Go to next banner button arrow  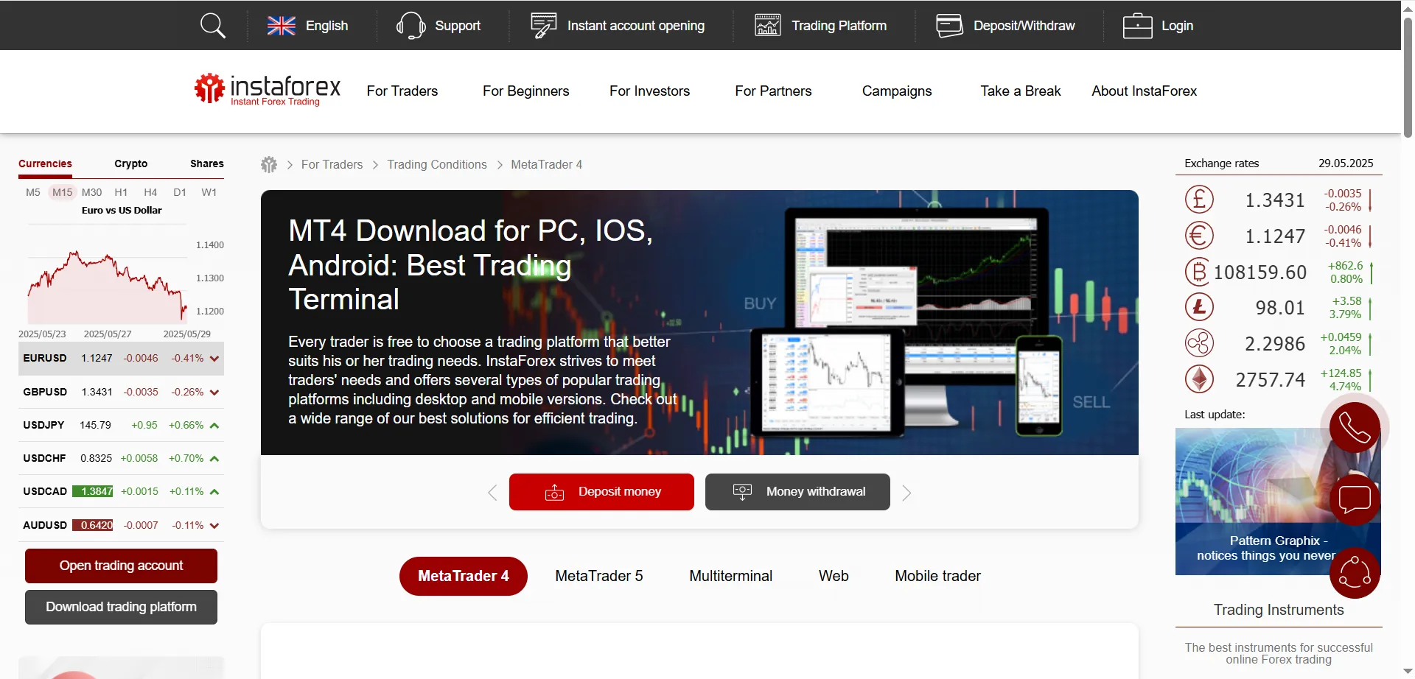[906, 493]
